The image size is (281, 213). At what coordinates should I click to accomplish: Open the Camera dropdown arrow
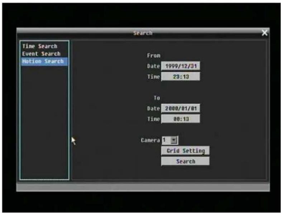click(x=174, y=140)
